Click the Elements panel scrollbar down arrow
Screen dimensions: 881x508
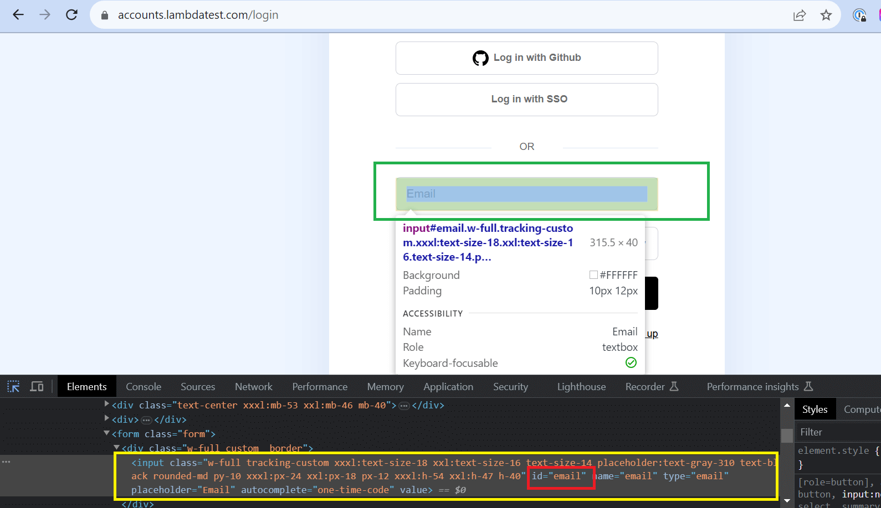(x=787, y=501)
